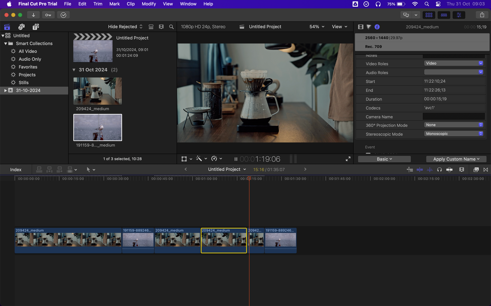Screen dimensions: 491x306
Task: Open the Hide Rejected filter dropdown
Action: coord(125,27)
